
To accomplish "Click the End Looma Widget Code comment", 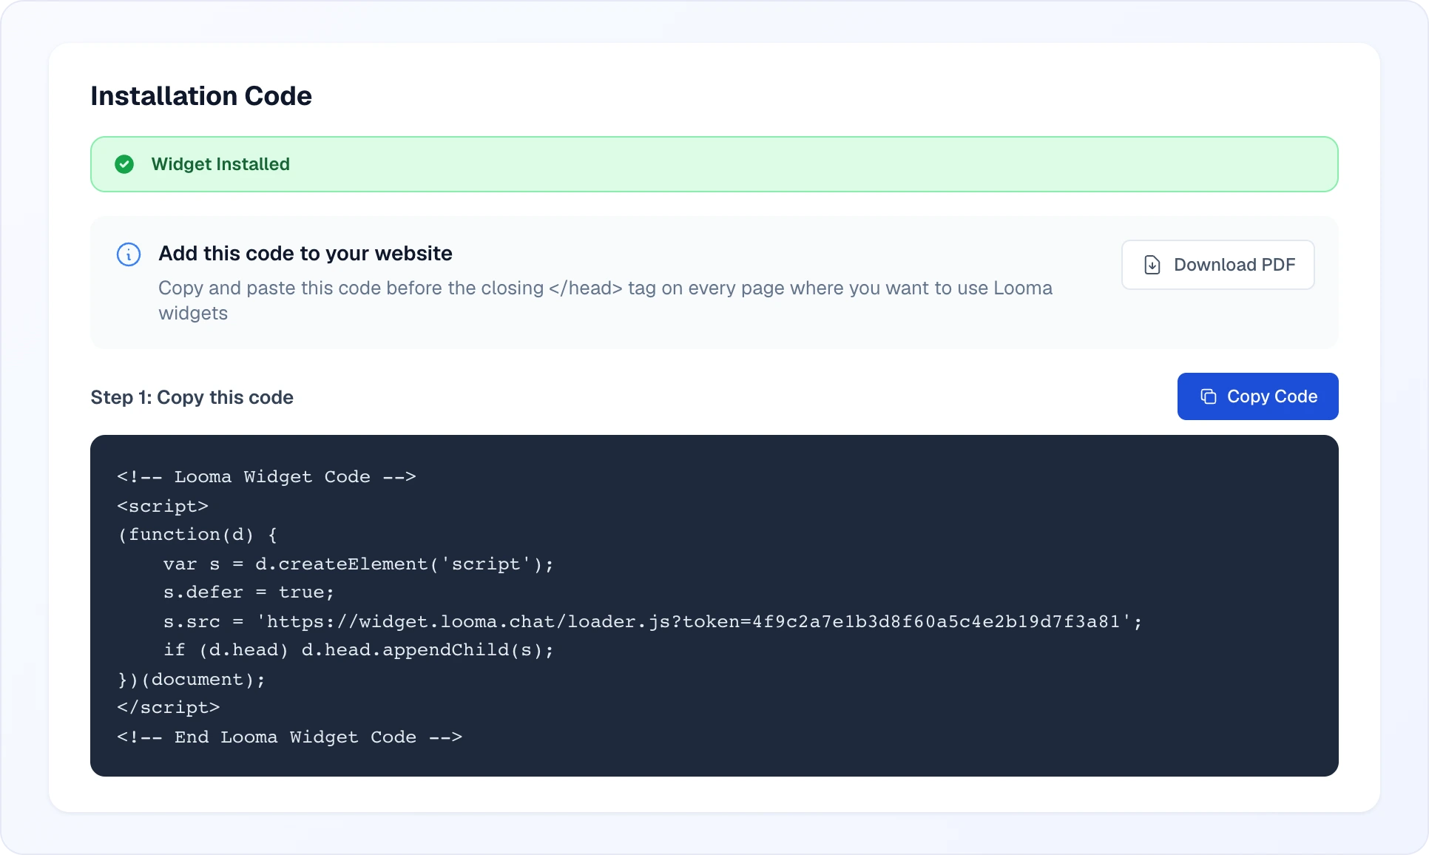I will [x=289, y=737].
